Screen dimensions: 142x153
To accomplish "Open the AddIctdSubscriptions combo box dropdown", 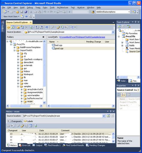I will tap(129, 12).
